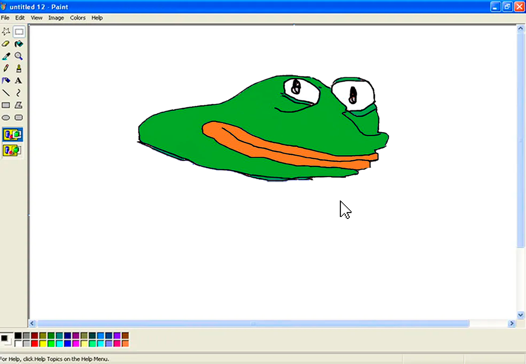Select the Airbrush tool

pyautogui.click(x=5, y=81)
